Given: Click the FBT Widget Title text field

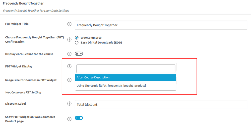Looking at the screenshot, I should click(x=161, y=25).
